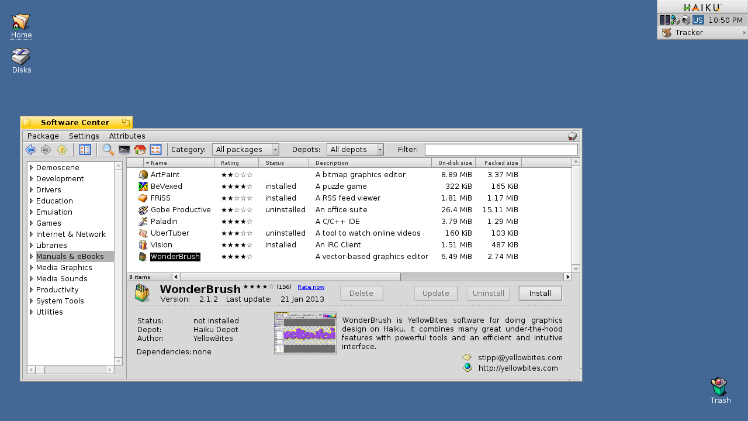Screen dimensions: 748x421
Task: Click the Gobe Productive package icon
Action: 143,210
